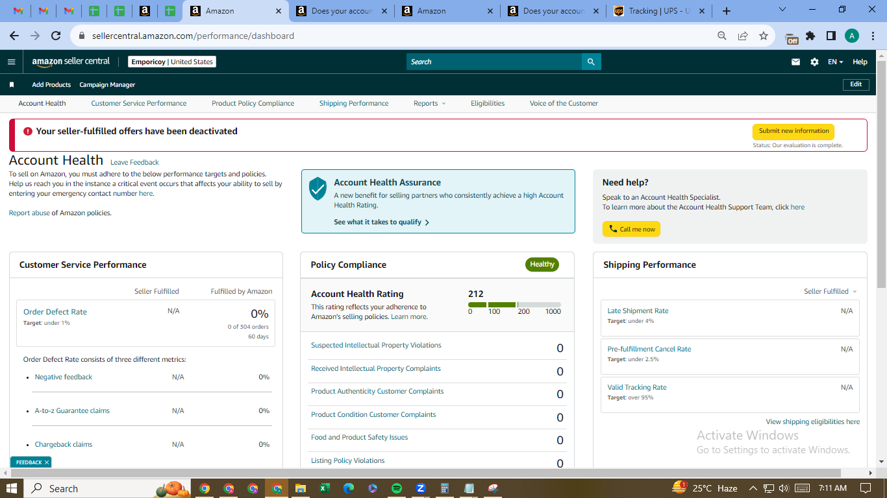Screen dimensions: 887x498
Task: Expand the Reports dropdown menu
Action: pyautogui.click(x=430, y=104)
